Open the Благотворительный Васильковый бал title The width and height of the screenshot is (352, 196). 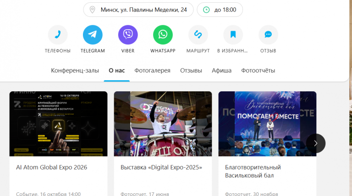[253, 171]
